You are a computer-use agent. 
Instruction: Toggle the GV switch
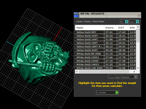click(124, 22)
